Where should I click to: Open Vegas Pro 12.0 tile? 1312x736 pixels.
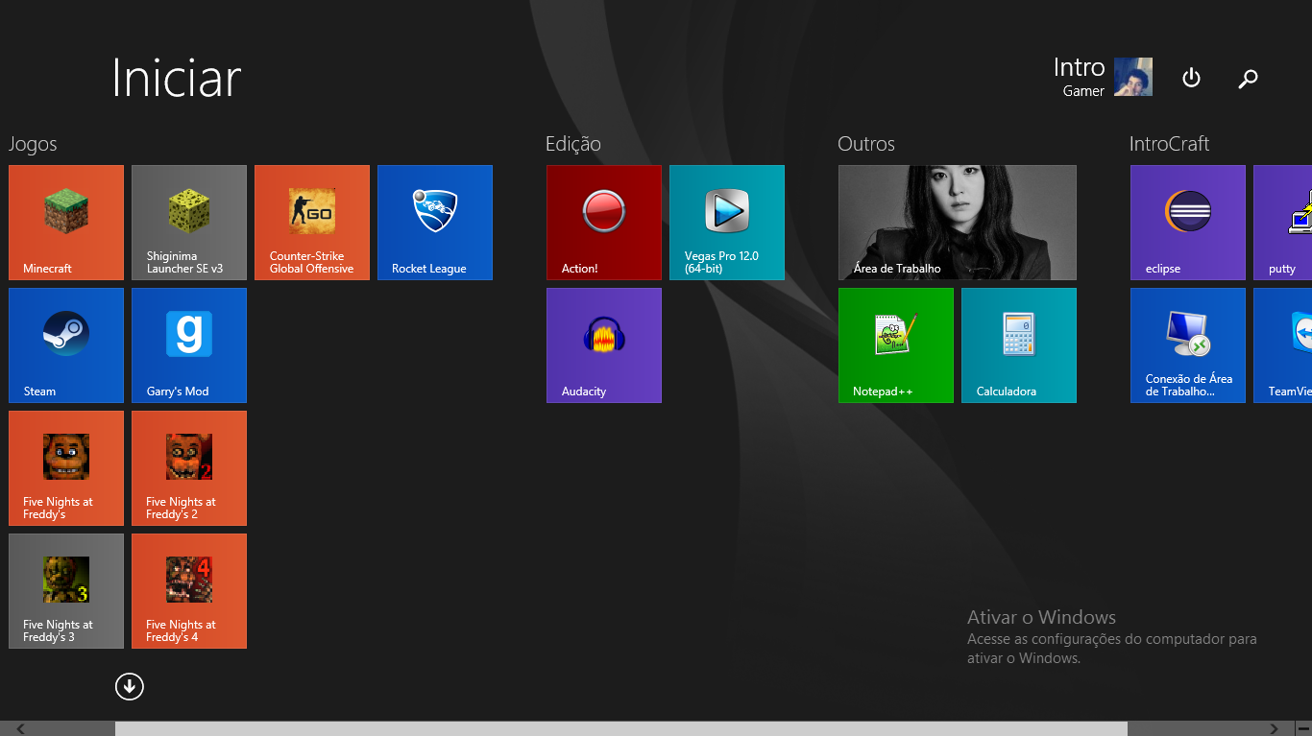pyautogui.click(x=727, y=223)
